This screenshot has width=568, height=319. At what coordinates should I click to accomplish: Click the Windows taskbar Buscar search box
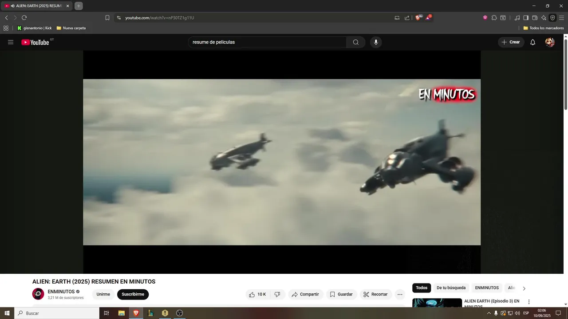(57, 313)
